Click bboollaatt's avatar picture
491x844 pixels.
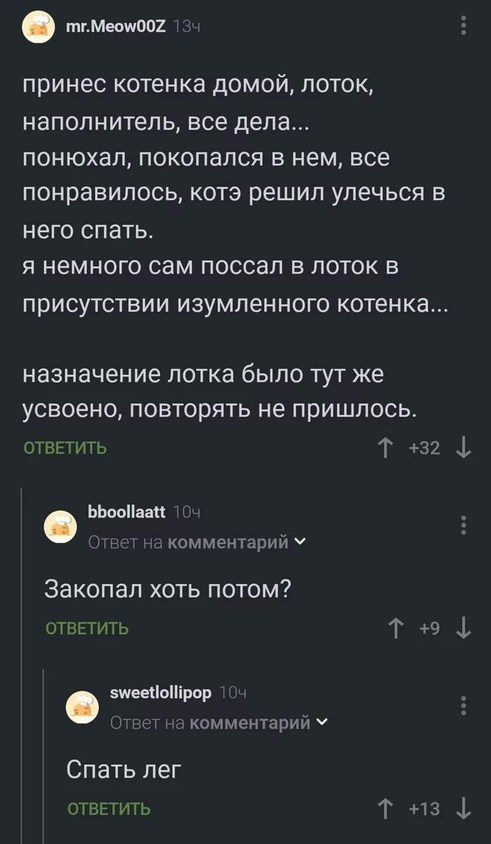[x=61, y=527]
